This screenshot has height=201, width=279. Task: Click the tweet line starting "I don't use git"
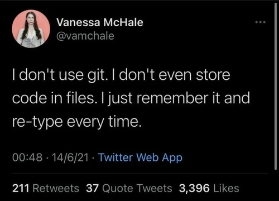point(121,75)
